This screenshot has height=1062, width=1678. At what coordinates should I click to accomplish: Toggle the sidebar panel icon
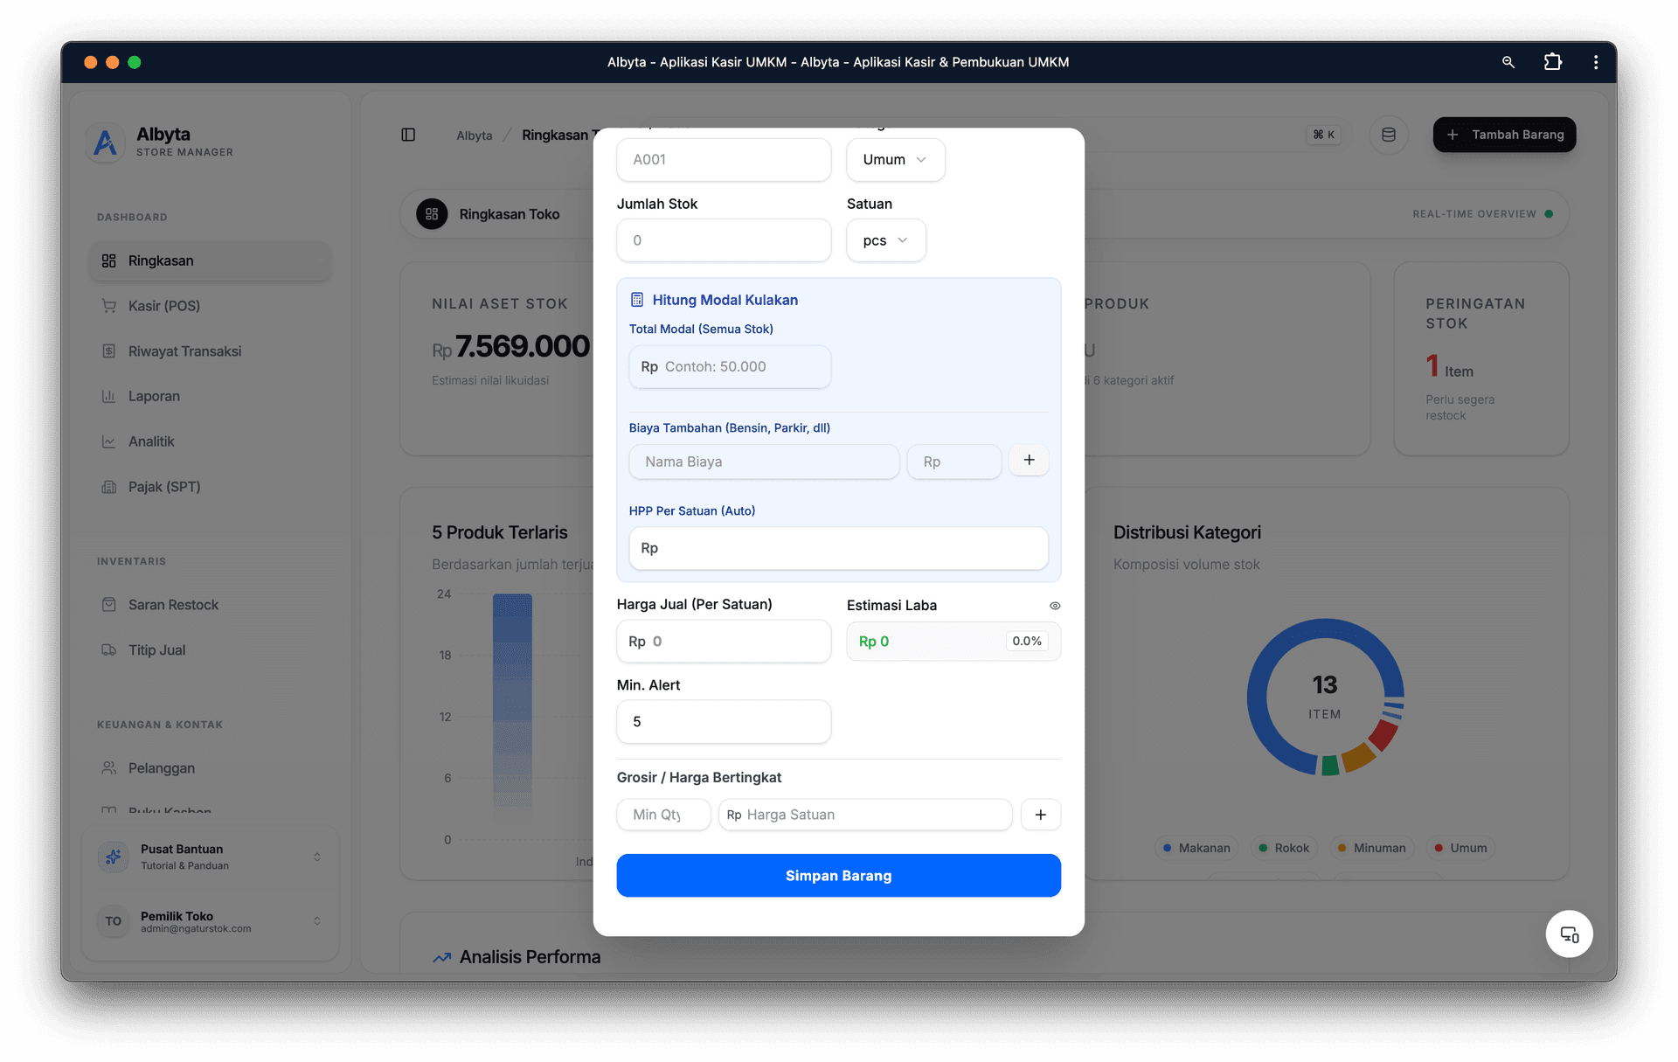click(408, 135)
